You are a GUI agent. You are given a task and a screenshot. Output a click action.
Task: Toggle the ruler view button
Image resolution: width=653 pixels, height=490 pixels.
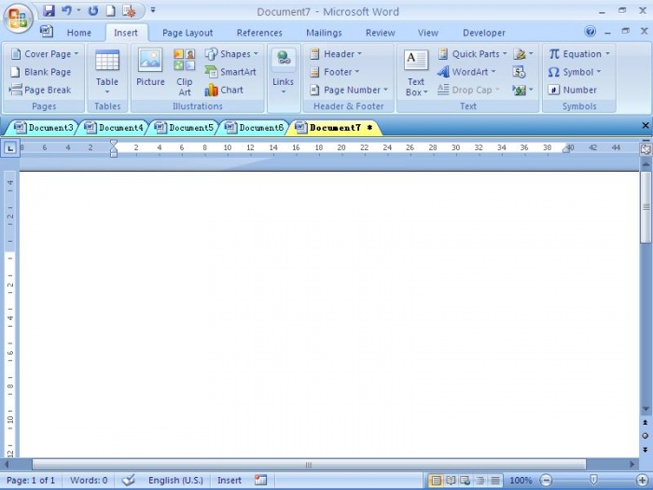coord(646,149)
